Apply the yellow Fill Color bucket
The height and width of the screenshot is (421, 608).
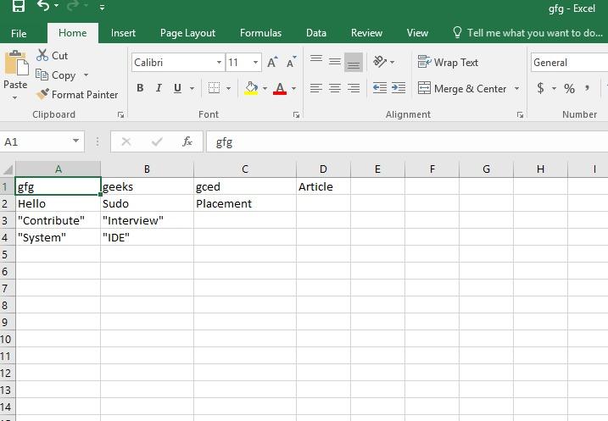pyautogui.click(x=251, y=88)
